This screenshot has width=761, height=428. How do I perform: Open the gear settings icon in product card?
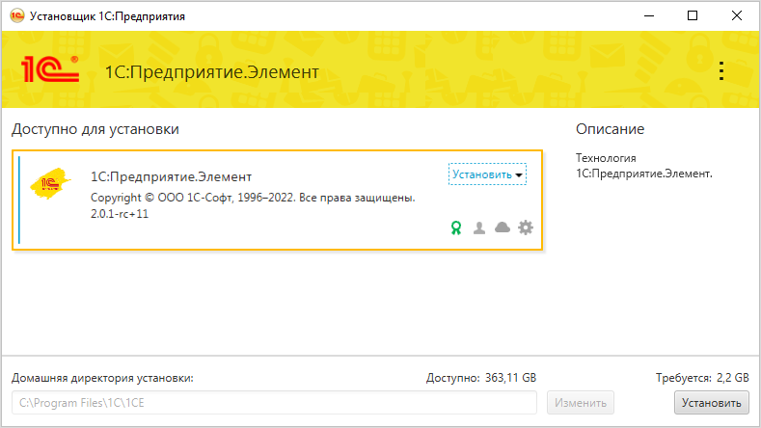coord(525,227)
